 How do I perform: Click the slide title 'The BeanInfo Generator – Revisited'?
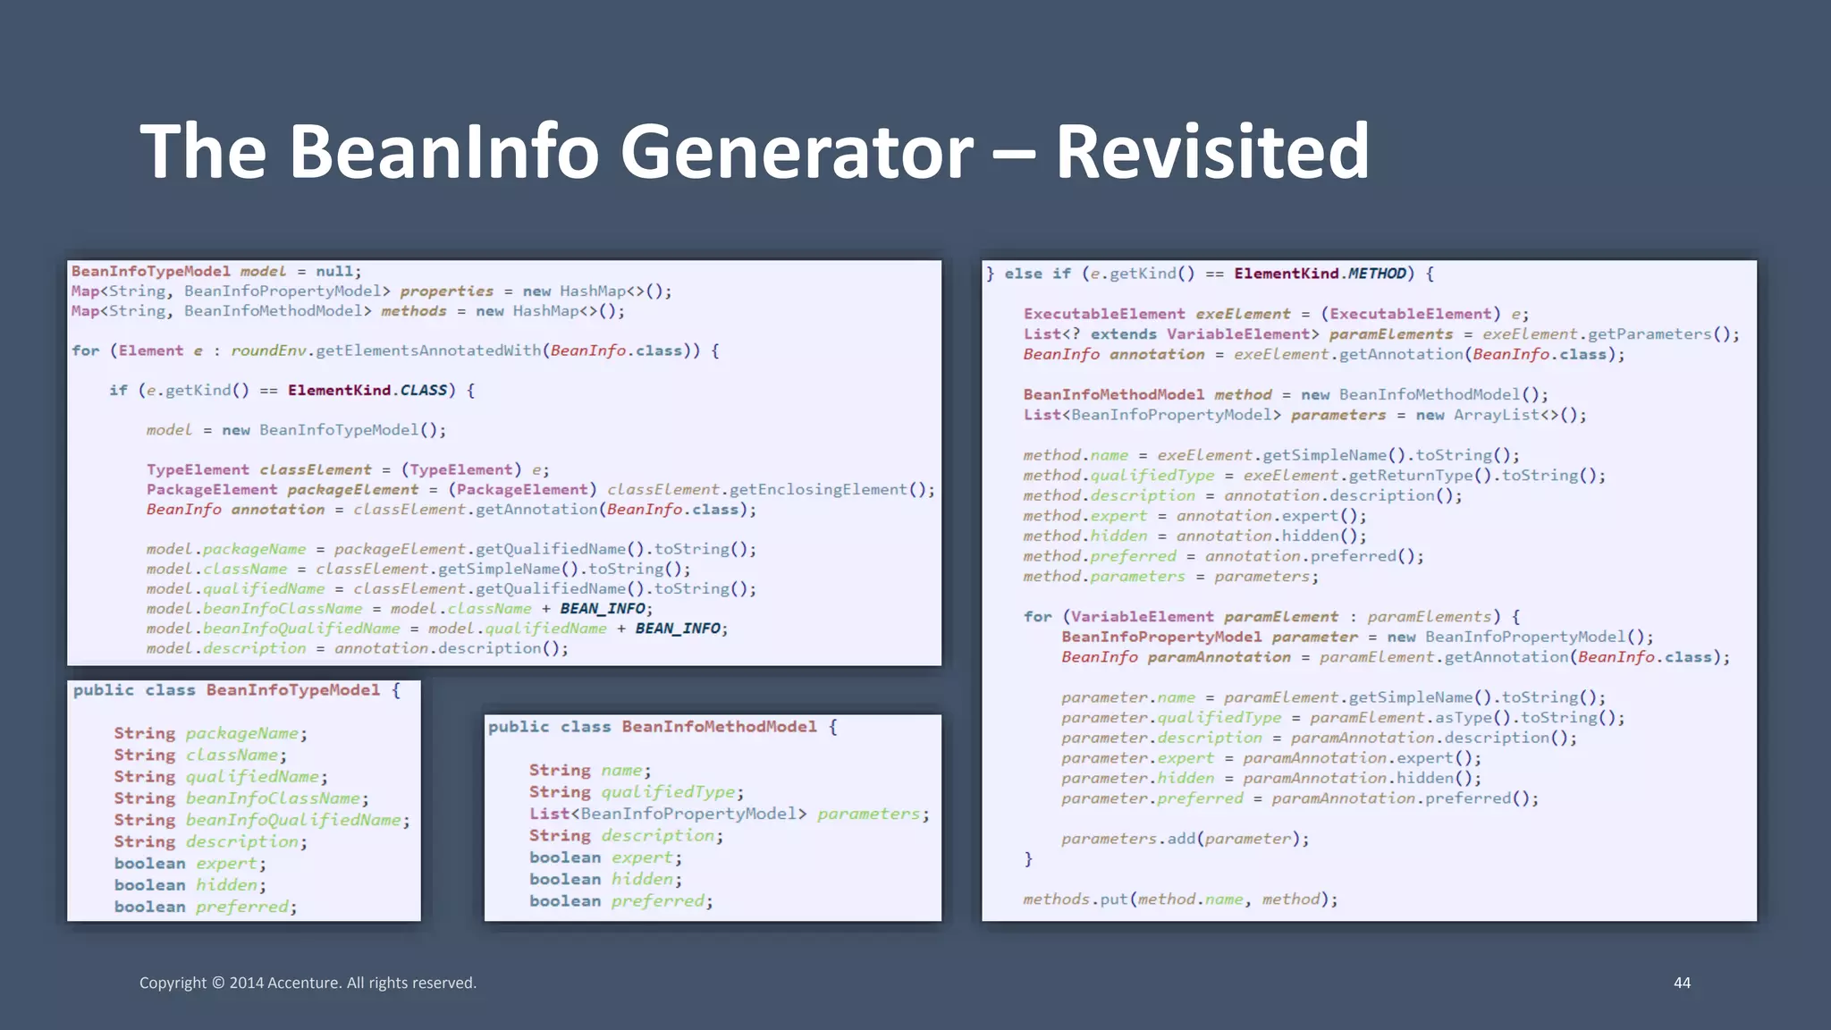(755, 151)
